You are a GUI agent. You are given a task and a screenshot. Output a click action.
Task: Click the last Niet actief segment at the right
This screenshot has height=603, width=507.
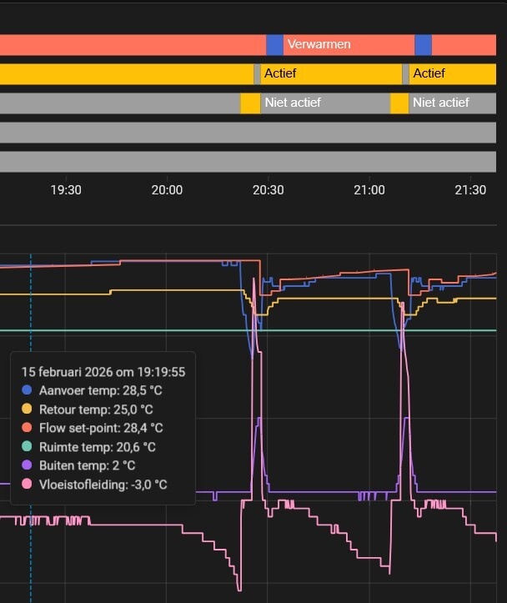453,103
